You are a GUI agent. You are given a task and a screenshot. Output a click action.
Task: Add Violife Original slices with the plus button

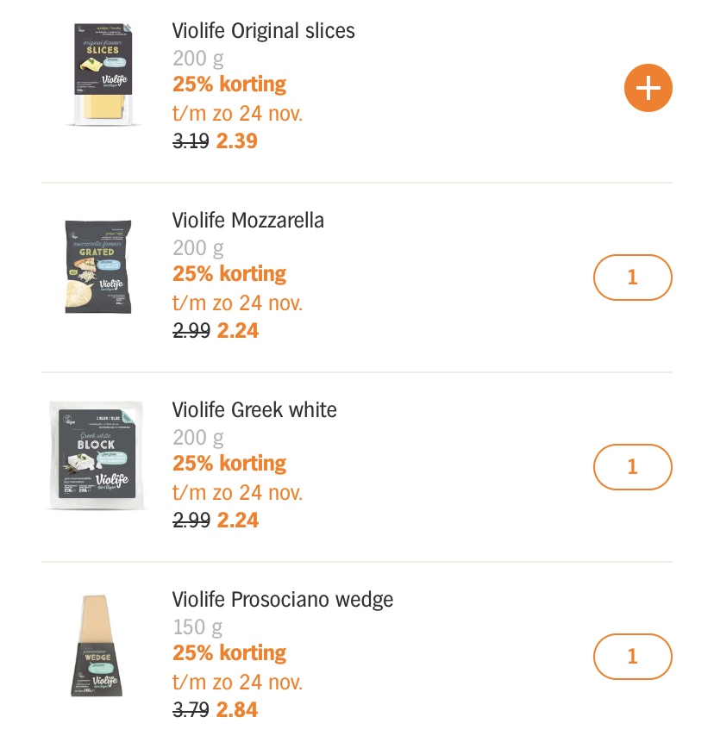pyautogui.click(x=648, y=88)
